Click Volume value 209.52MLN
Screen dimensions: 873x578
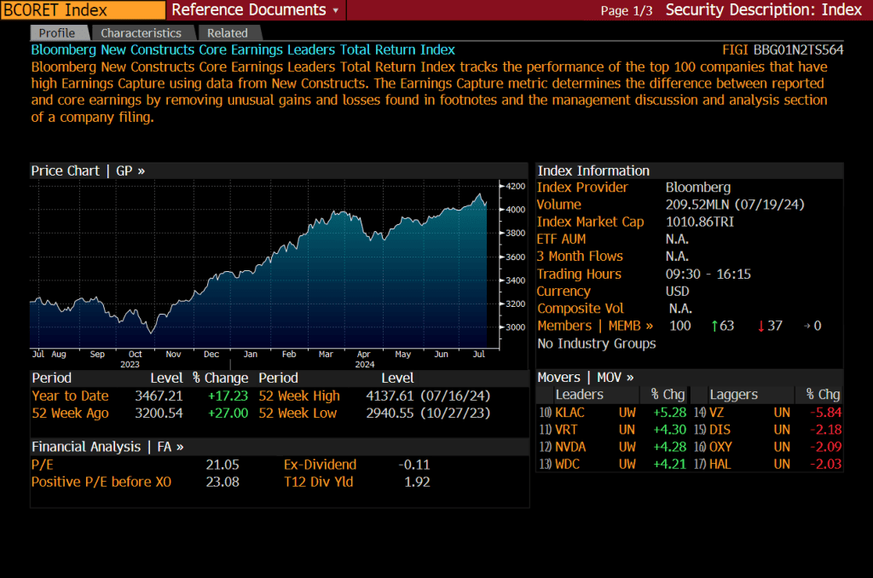[x=735, y=205]
